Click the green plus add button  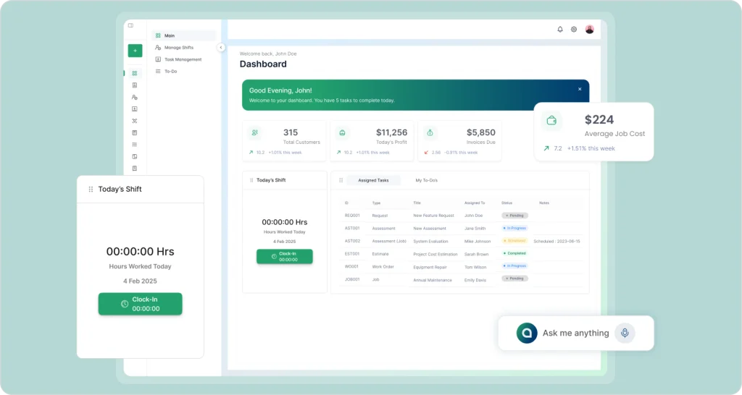135,51
